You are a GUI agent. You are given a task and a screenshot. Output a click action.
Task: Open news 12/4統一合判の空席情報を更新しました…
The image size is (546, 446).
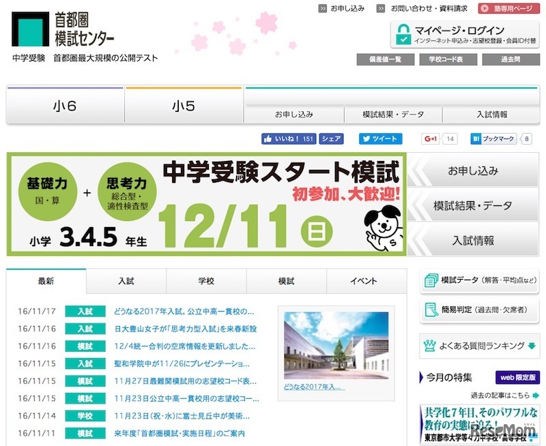click(x=184, y=346)
